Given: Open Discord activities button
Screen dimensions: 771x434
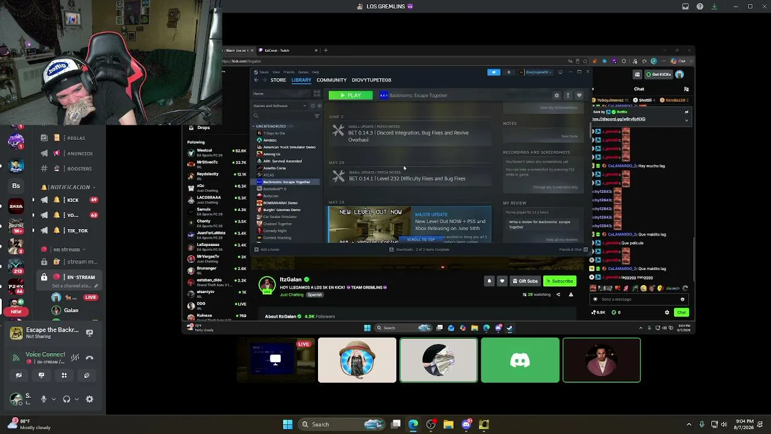Looking at the screenshot, I should pos(64,375).
